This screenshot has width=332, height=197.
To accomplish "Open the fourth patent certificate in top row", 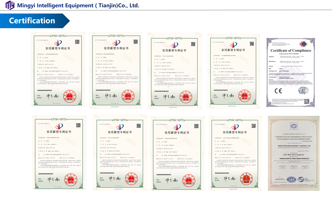I will point(233,71).
